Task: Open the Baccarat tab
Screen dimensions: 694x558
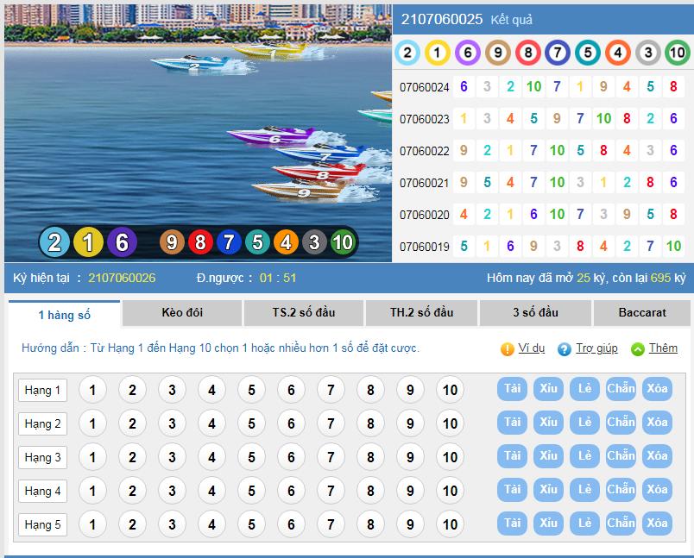Action: pos(642,312)
